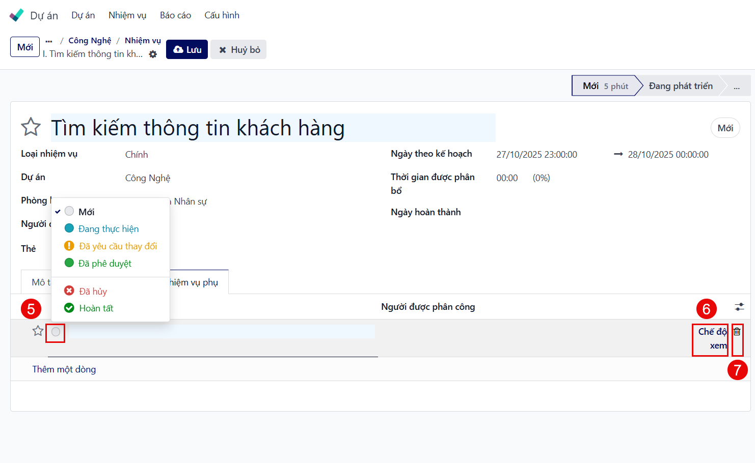The height and width of the screenshot is (463, 755).
Task: Click the breadcrumb ellipsis icon
Action: click(x=49, y=41)
